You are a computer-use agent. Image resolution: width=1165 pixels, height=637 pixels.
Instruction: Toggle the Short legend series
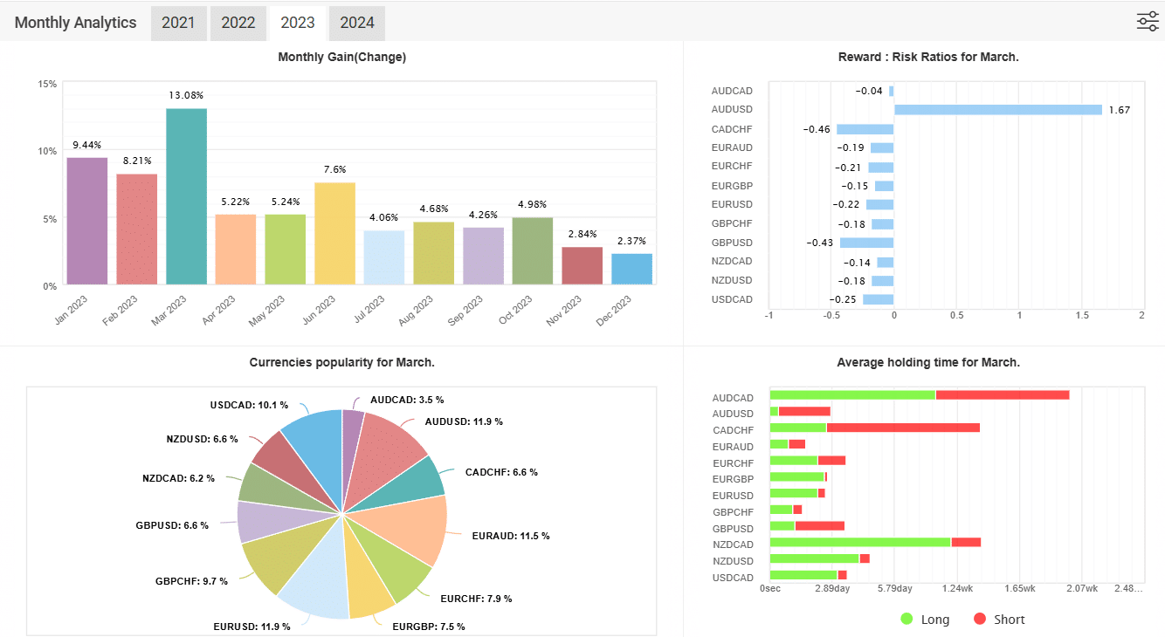pos(999,619)
